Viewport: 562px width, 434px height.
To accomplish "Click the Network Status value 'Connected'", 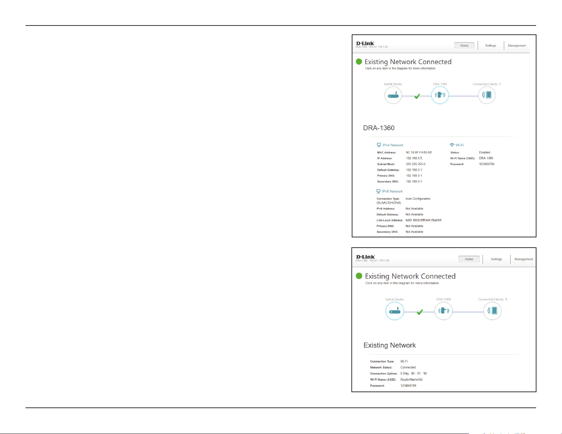I will [408, 367].
